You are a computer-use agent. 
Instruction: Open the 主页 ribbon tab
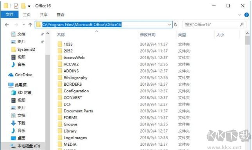(27, 14)
